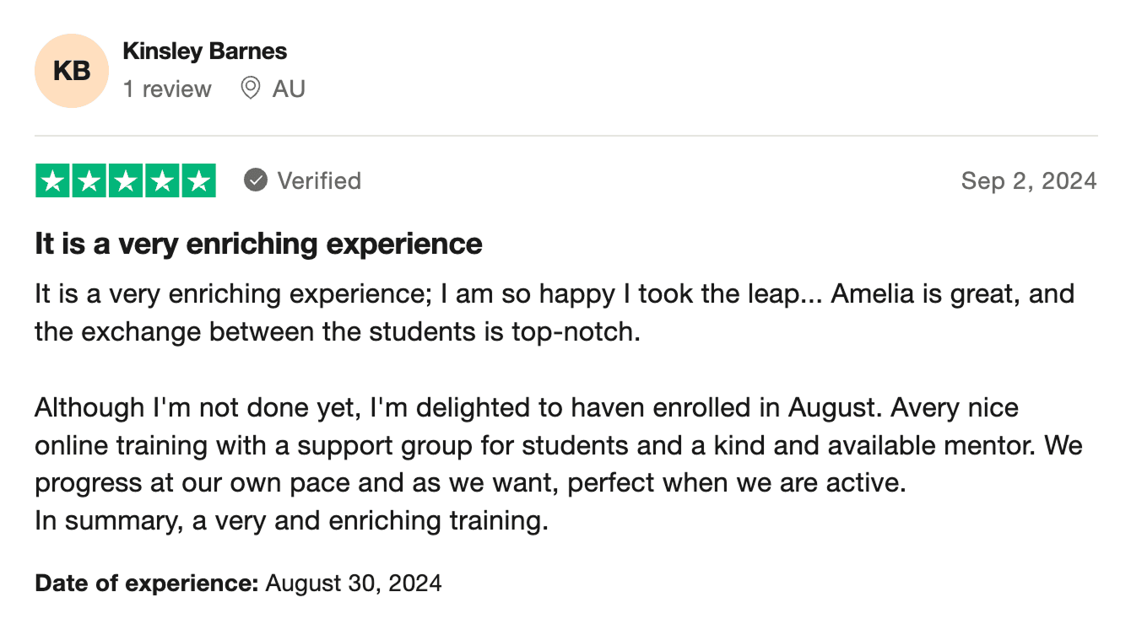Click the KB profile avatar

pyautogui.click(x=72, y=71)
